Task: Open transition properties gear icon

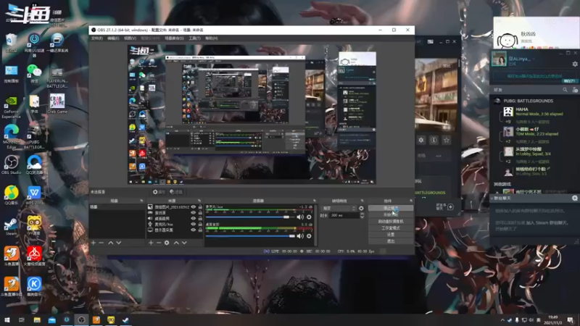Action: click(361, 209)
